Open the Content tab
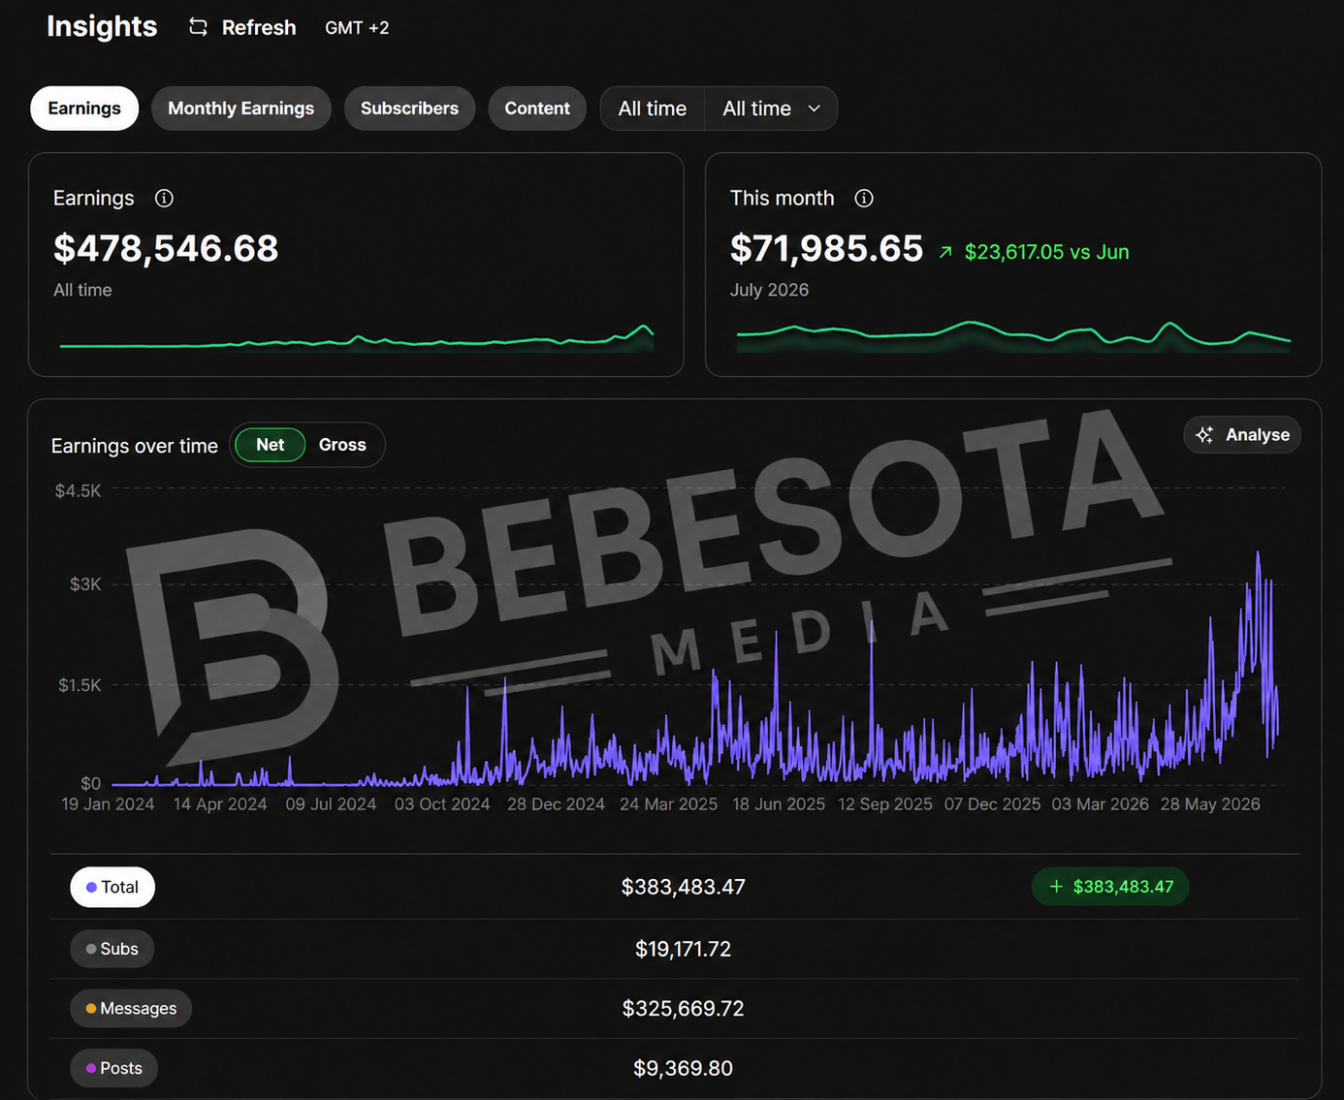This screenshot has height=1100, width=1344. (537, 109)
